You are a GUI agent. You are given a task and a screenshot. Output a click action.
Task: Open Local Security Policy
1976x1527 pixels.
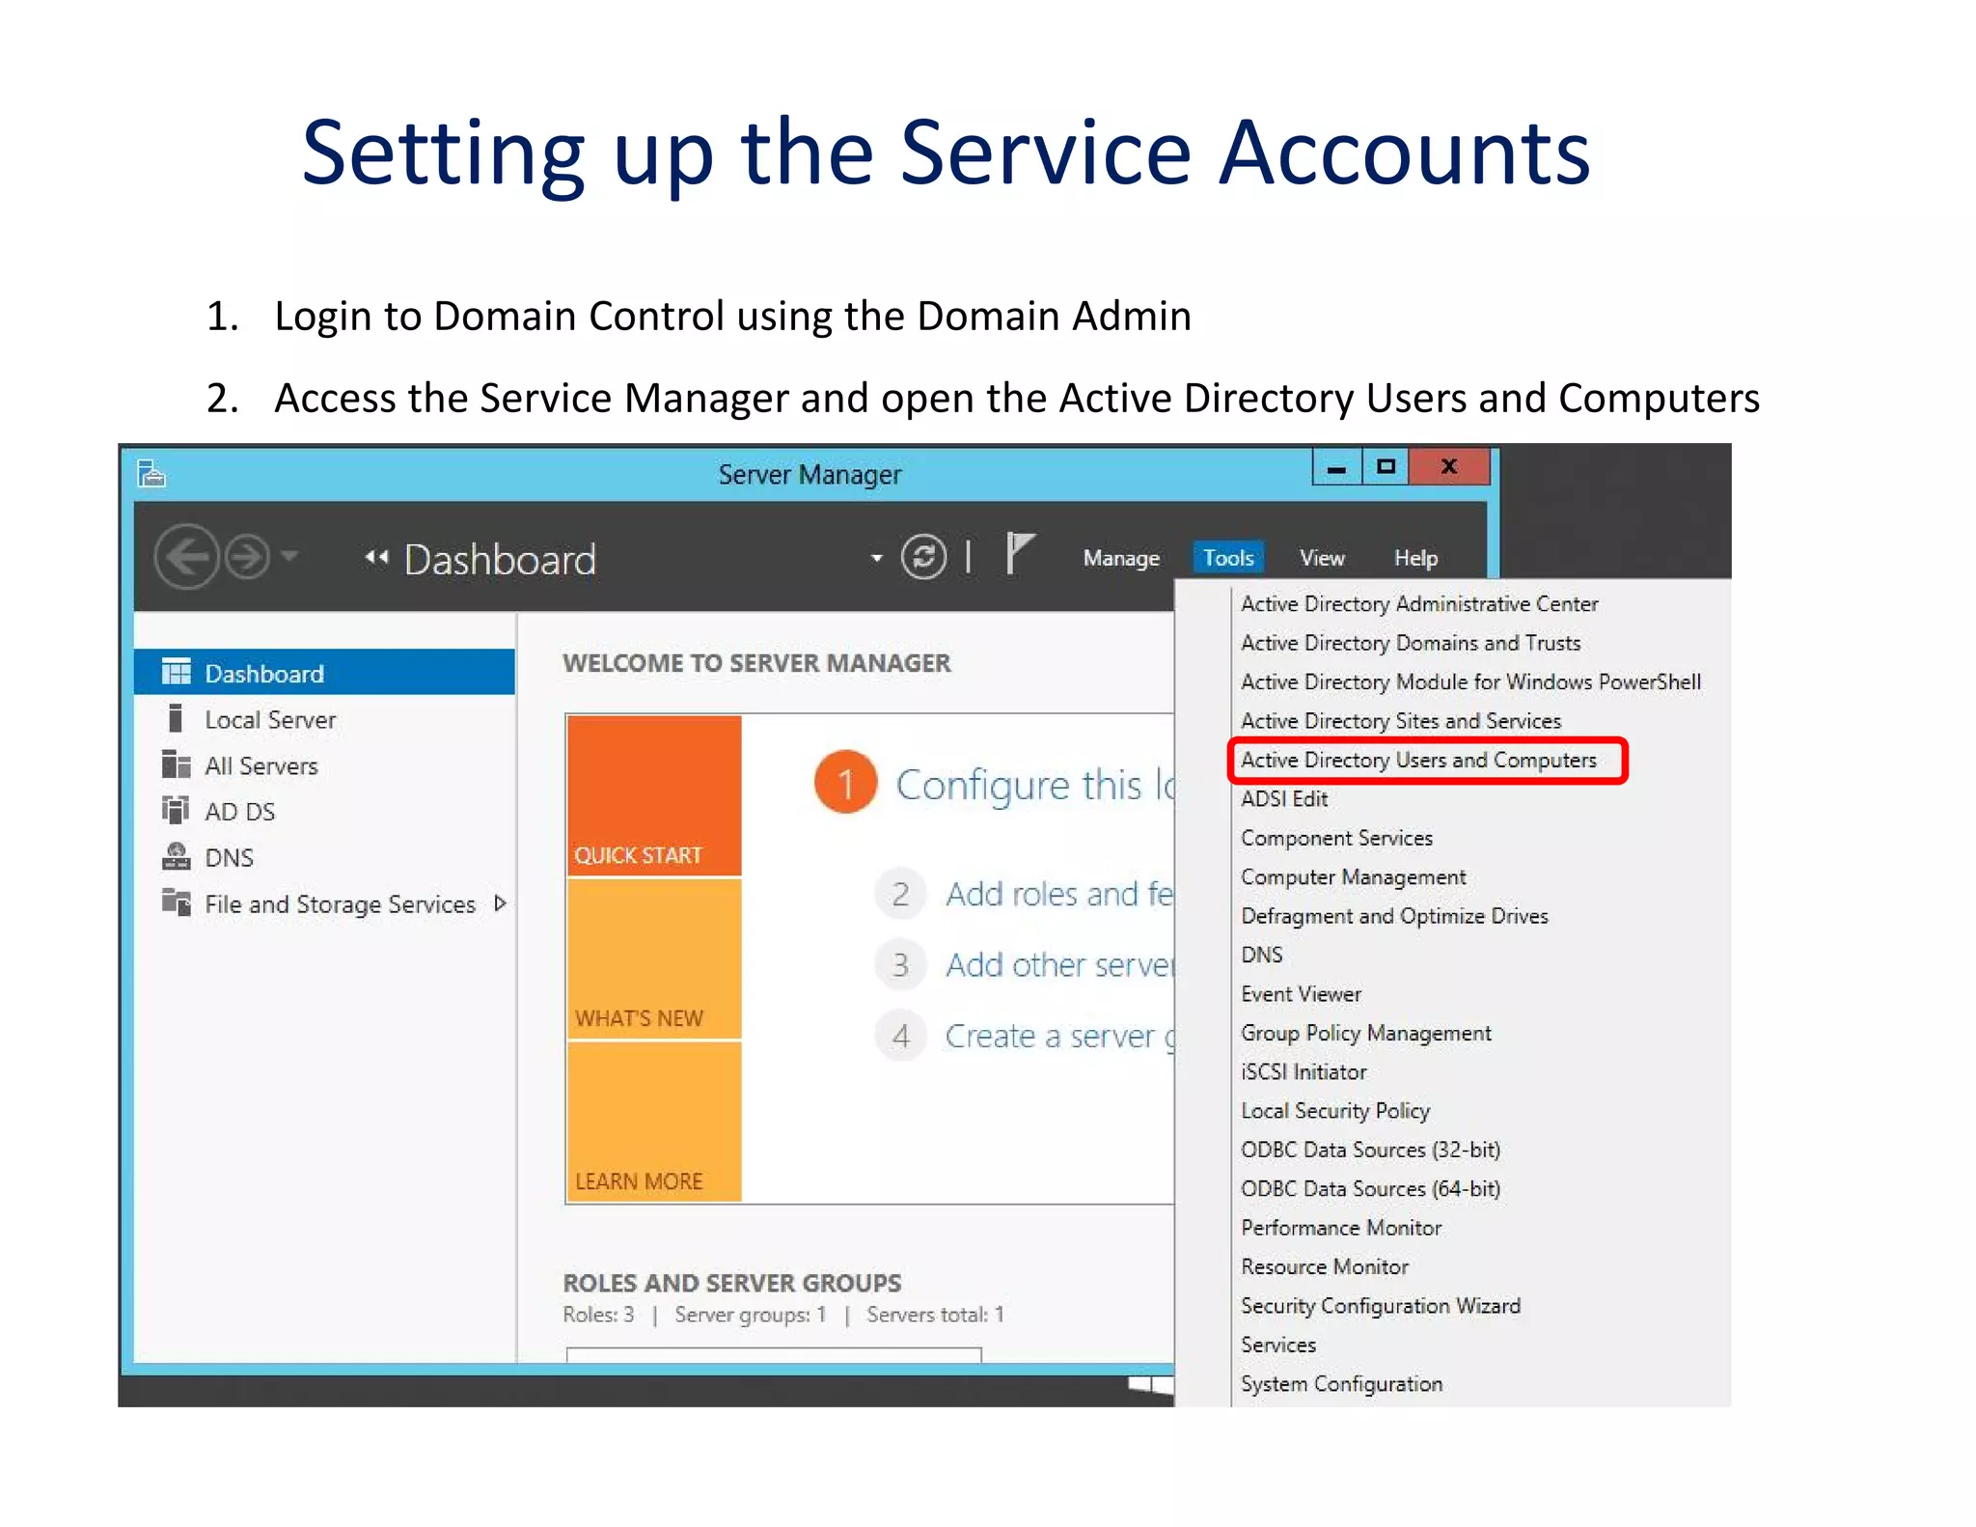click(x=1335, y=1111)
